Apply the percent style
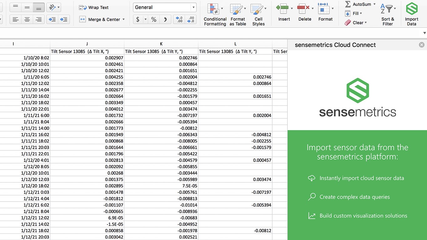427x240 pixels. (154, 19)
